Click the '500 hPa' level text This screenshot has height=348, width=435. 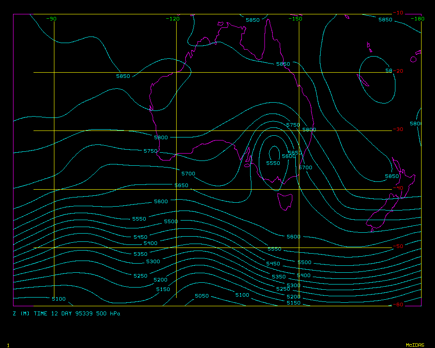pyautogui.click(x=109, y=314)
